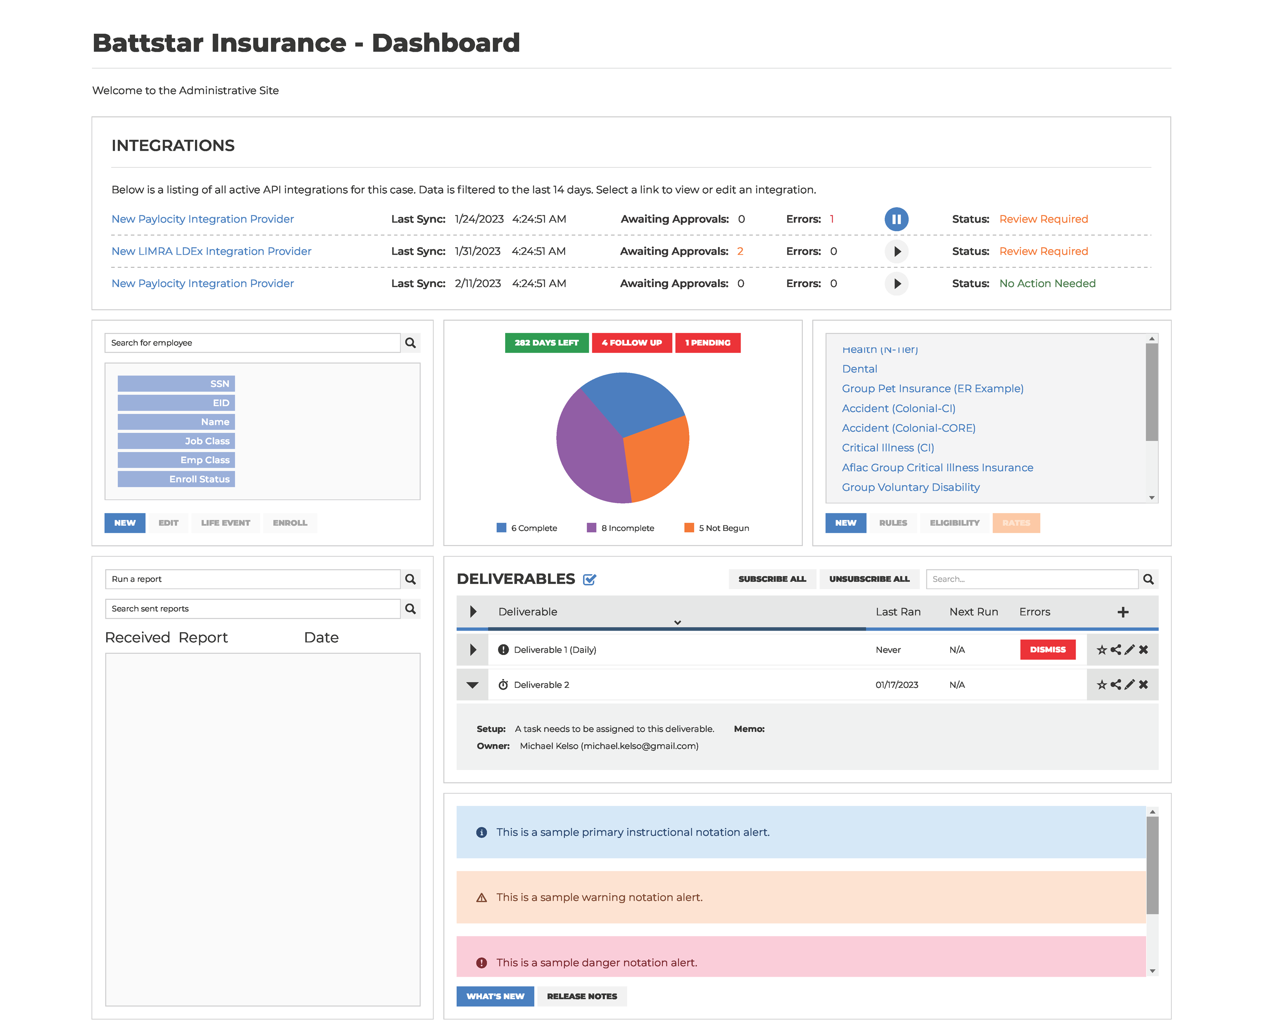Click the warning triangle icon in alert
Screen dimensions: 1263x1031
coord(482,898)
